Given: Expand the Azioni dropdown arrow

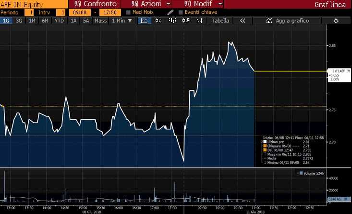Looking at the screenshot, I should click(169, 4).
